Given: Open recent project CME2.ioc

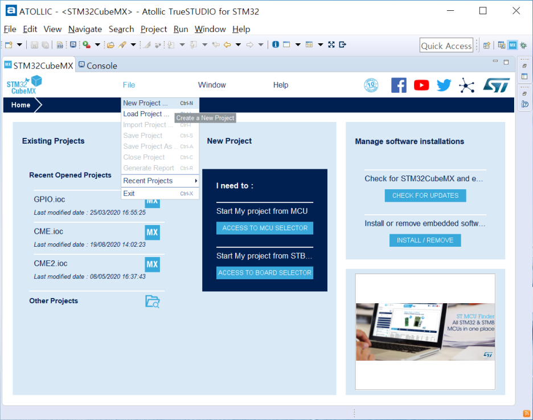Looking at the screenshot, I should [51, 263].
